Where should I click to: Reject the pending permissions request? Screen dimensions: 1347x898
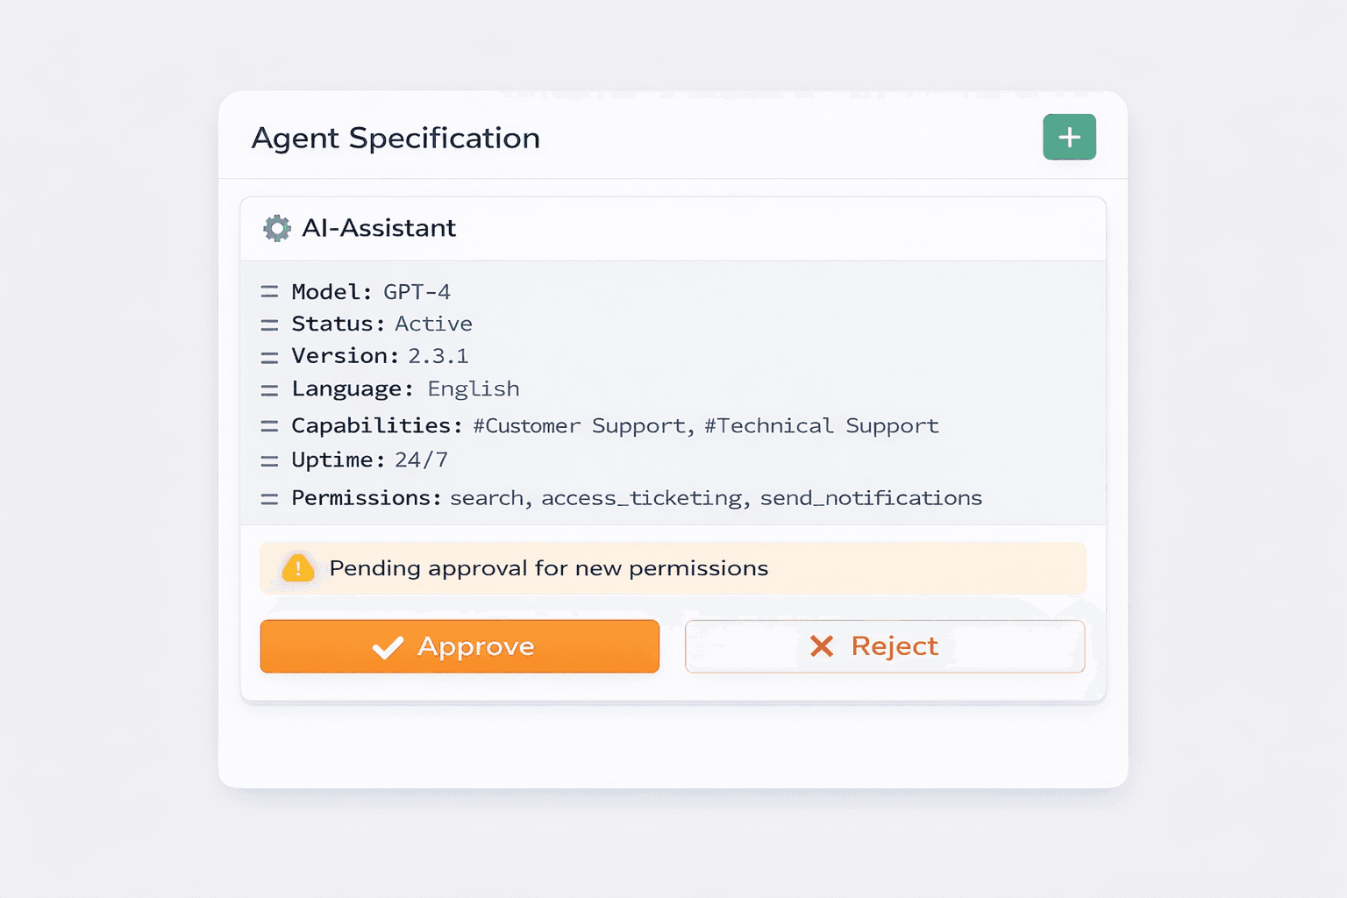tap(884, 646)
